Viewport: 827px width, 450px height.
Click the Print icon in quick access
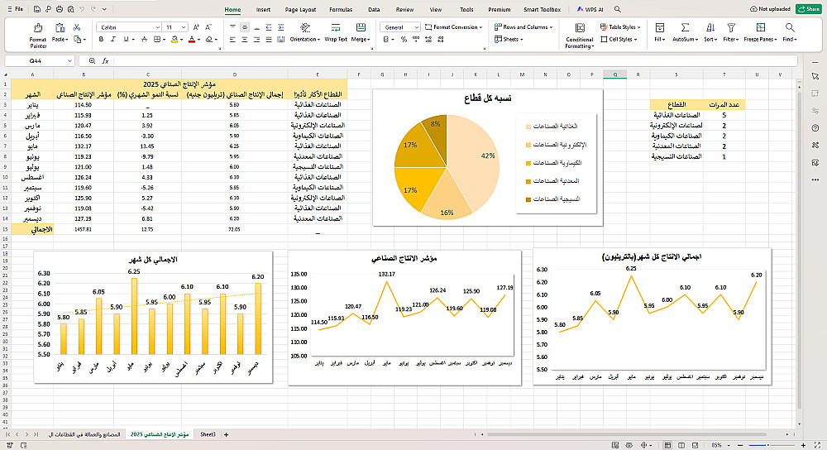(60, 9)
